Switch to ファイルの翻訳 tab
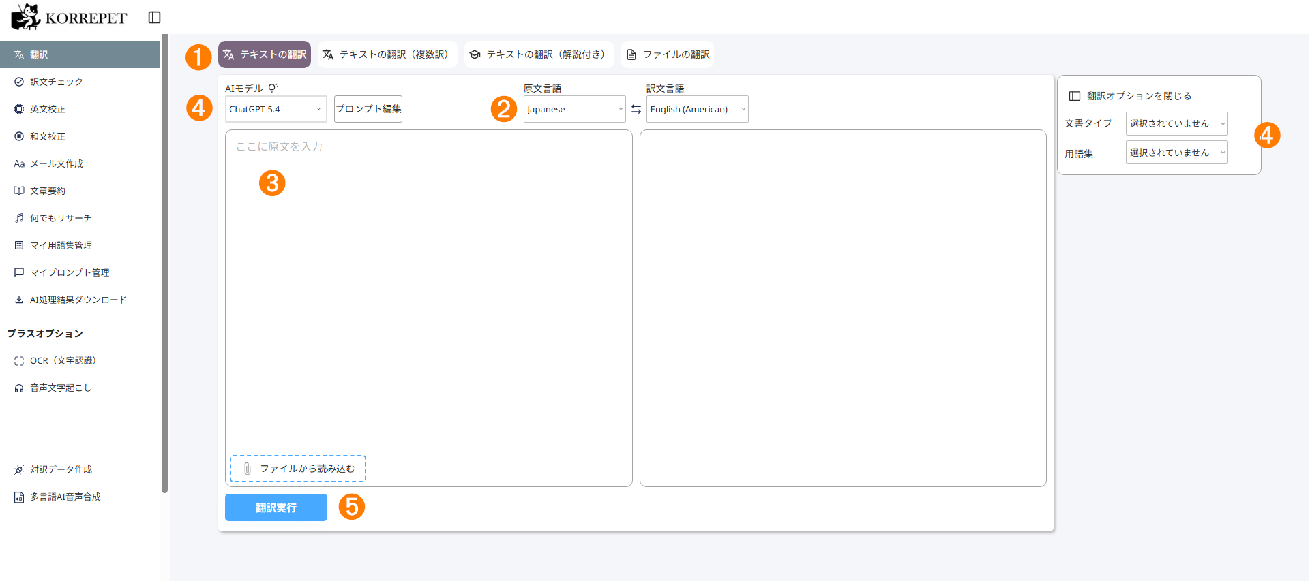 coord(668,54)
